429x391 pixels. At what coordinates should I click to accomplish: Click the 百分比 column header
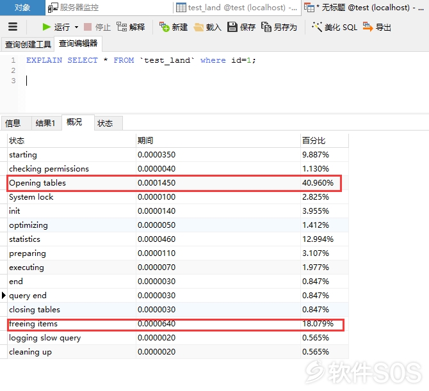[325, 141]
